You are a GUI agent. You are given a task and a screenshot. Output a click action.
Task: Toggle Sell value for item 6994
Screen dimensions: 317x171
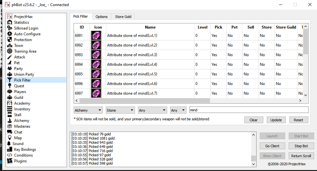246,64
